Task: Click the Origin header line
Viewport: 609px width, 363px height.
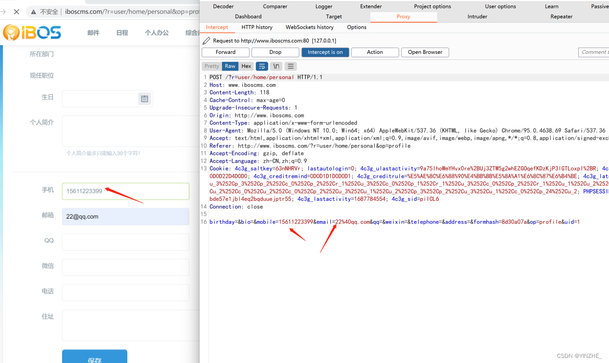Action: [x=257, y=116]
